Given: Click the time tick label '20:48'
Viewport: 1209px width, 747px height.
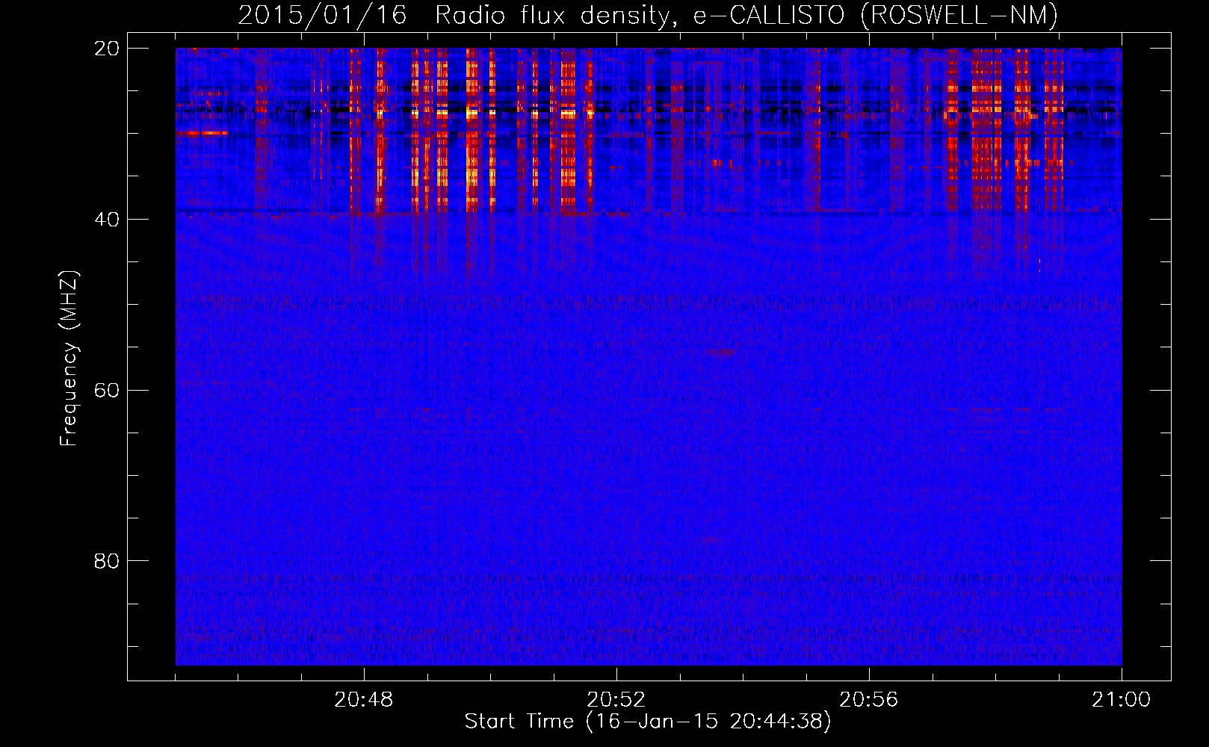Looking at the screenshot, I should tap(364, 700).
